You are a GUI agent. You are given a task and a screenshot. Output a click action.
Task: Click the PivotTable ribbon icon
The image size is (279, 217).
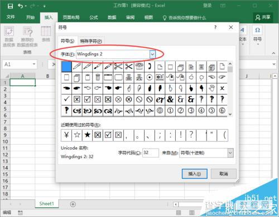click(x=9, y=31)
